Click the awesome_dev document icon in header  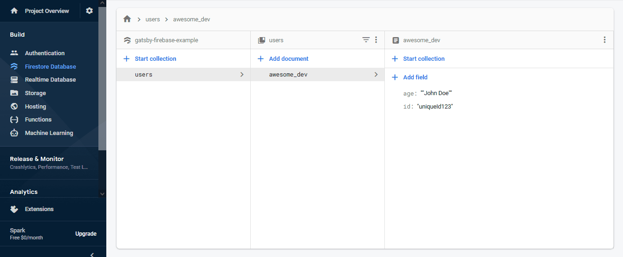[x=396, y=40]
